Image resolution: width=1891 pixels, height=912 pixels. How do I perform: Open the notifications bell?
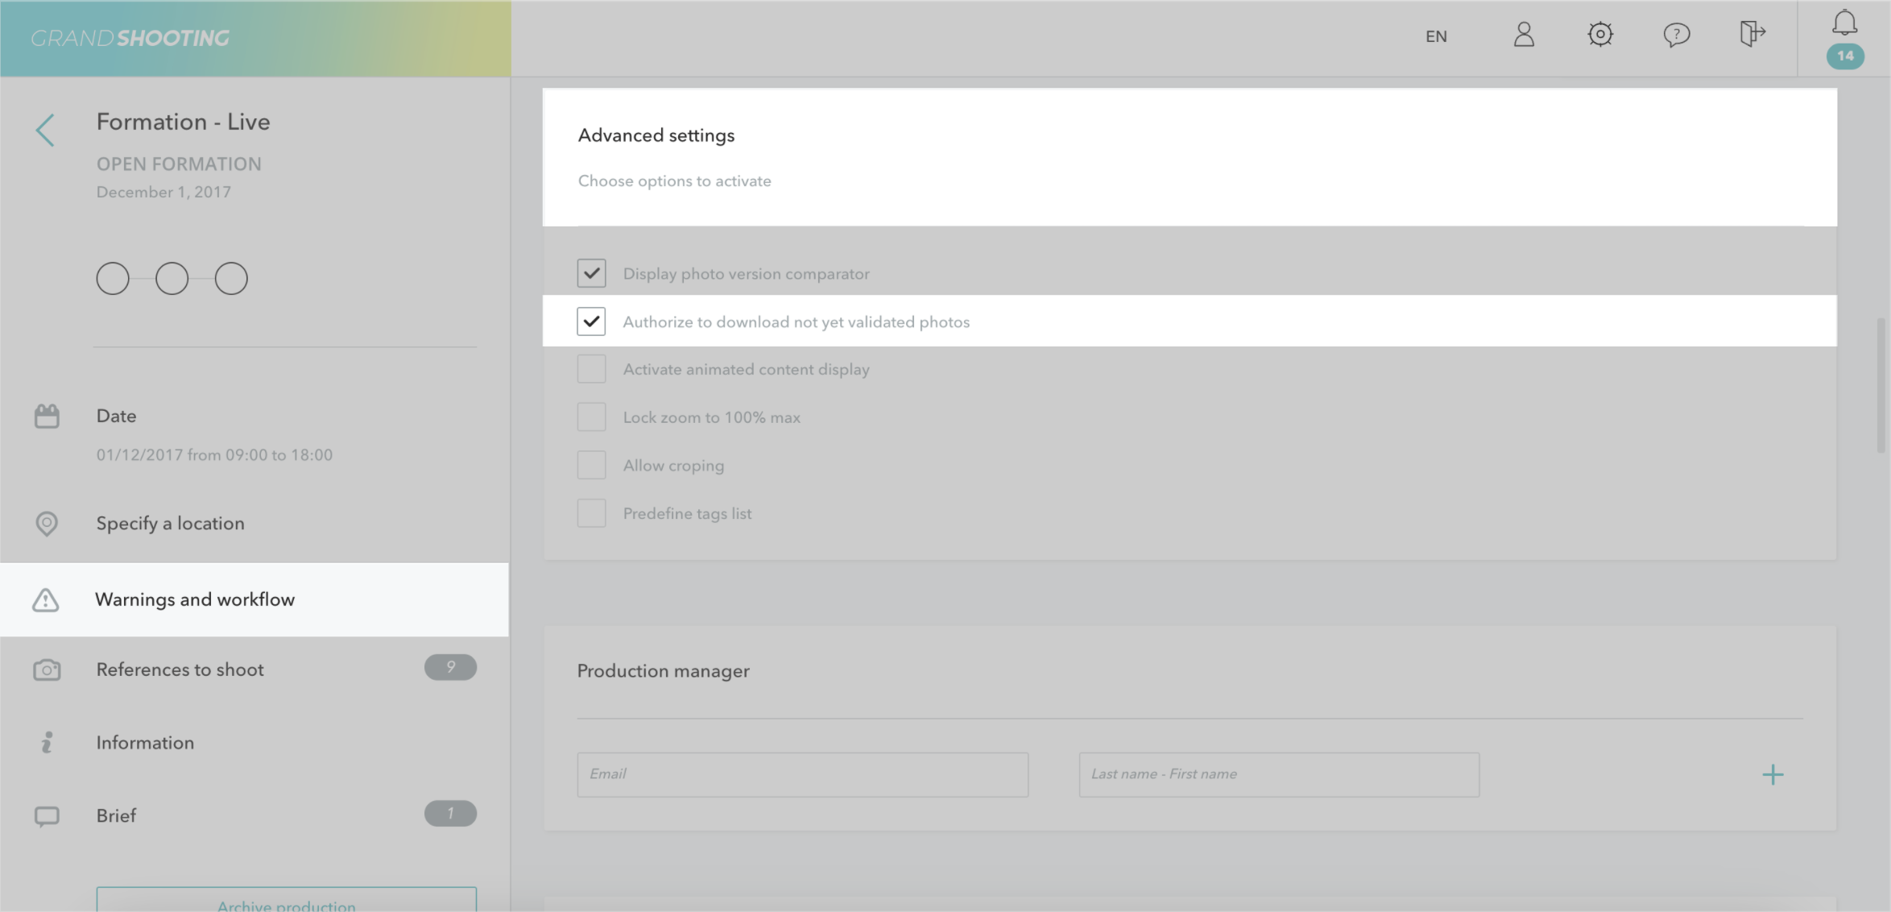point(1844,24)
